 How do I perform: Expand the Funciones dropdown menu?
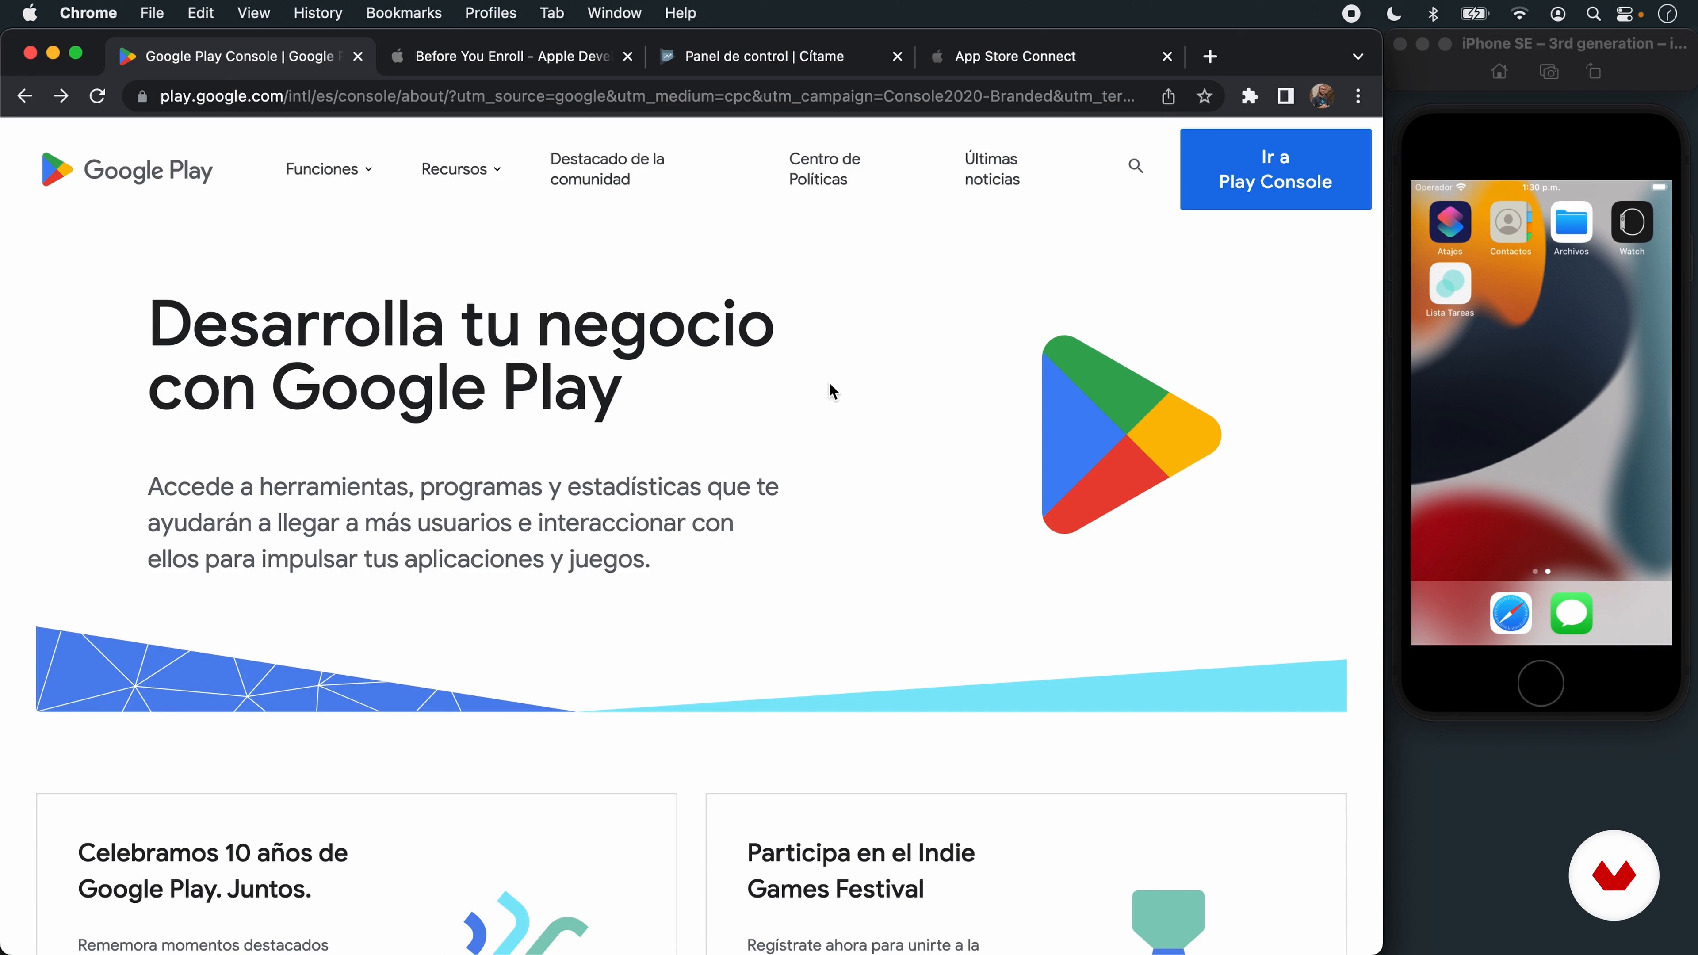pyautogui.click(x=329, y=169)
